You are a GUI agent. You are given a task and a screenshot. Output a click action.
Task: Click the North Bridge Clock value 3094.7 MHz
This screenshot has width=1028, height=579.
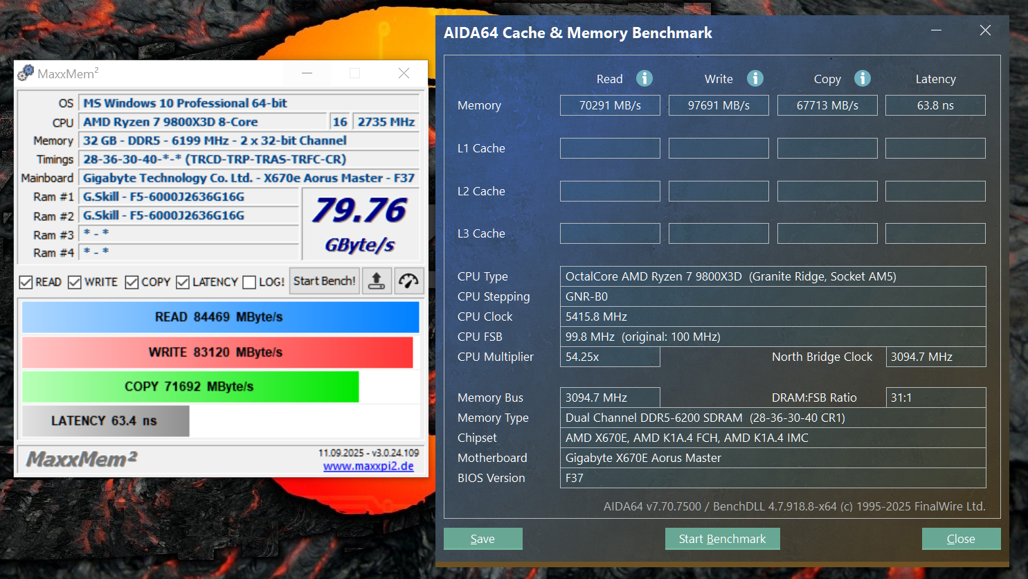[936, 357]
